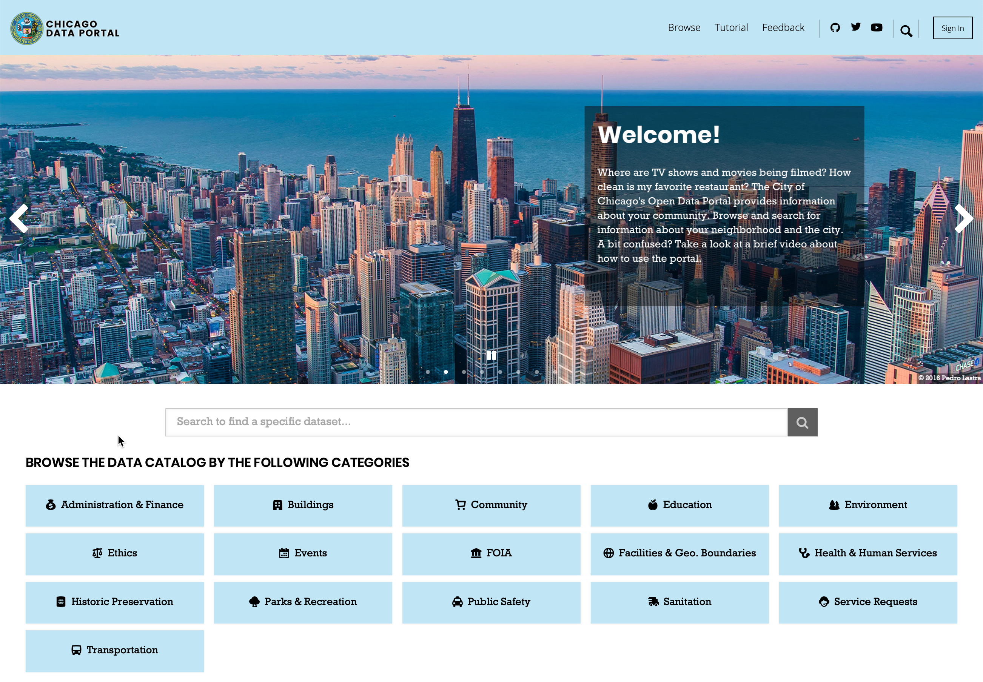The image size is (983, 682).
Task: Open the GitHub icon link in header
Action: click(x=835, y=28)
